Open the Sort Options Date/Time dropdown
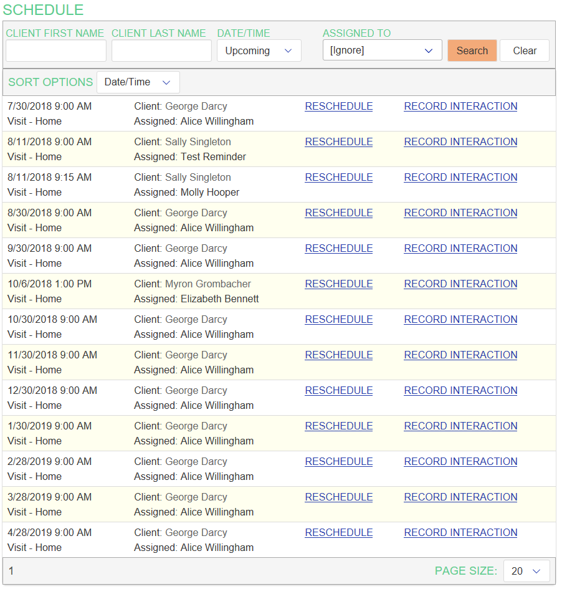The image size is (562, 589). tap(138, 82)
